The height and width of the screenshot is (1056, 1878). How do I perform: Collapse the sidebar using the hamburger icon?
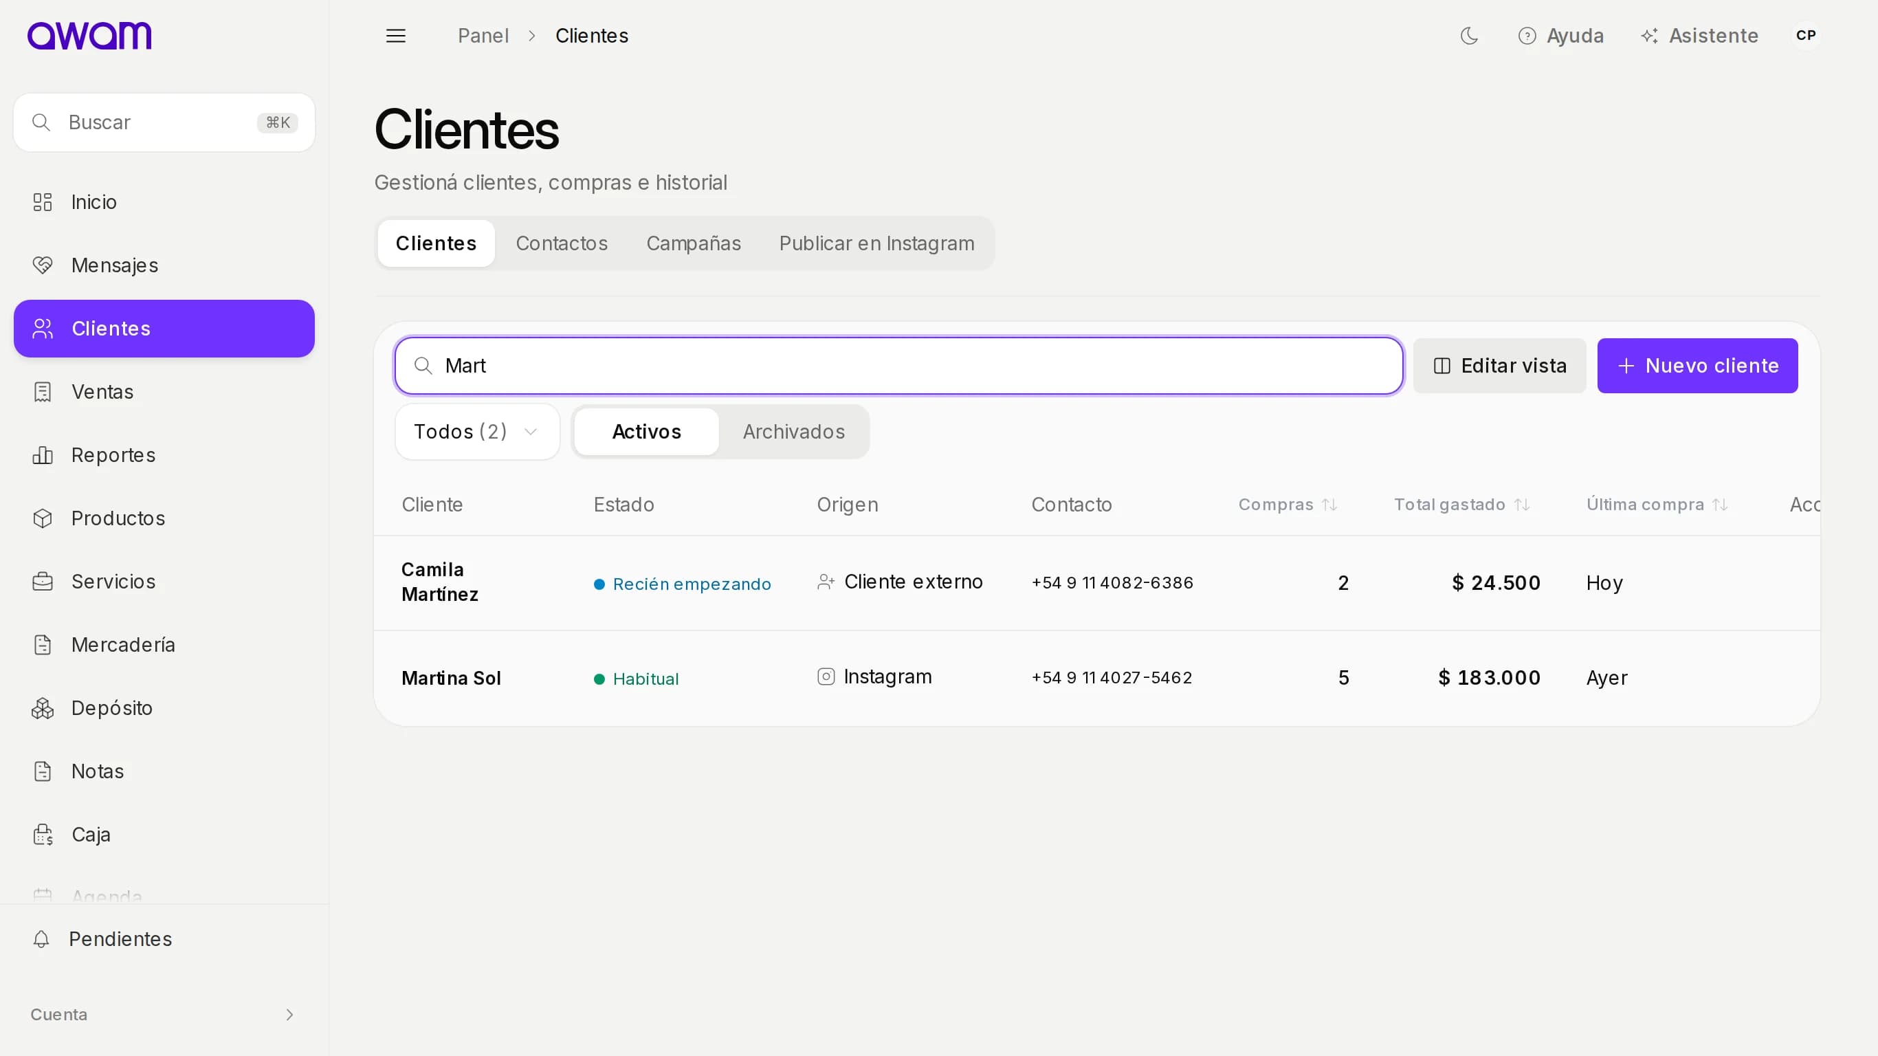click(396, 36)
